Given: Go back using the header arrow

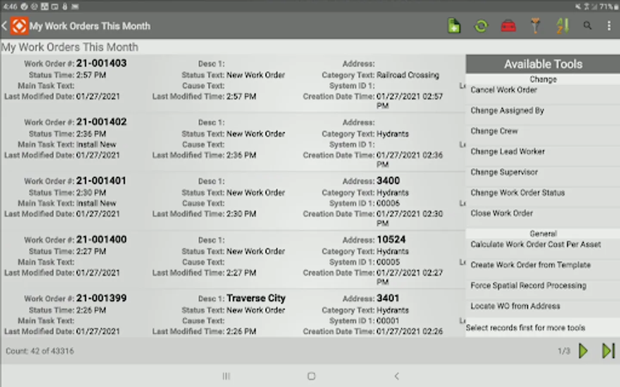Looking at the screenshot, I should [5, 26].
